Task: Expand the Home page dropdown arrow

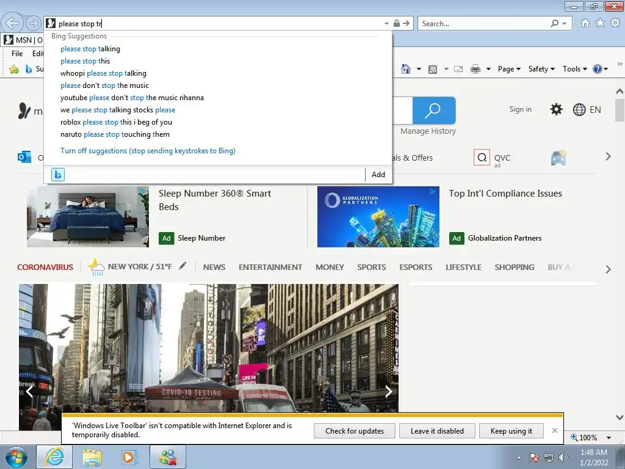Action: 419,70
